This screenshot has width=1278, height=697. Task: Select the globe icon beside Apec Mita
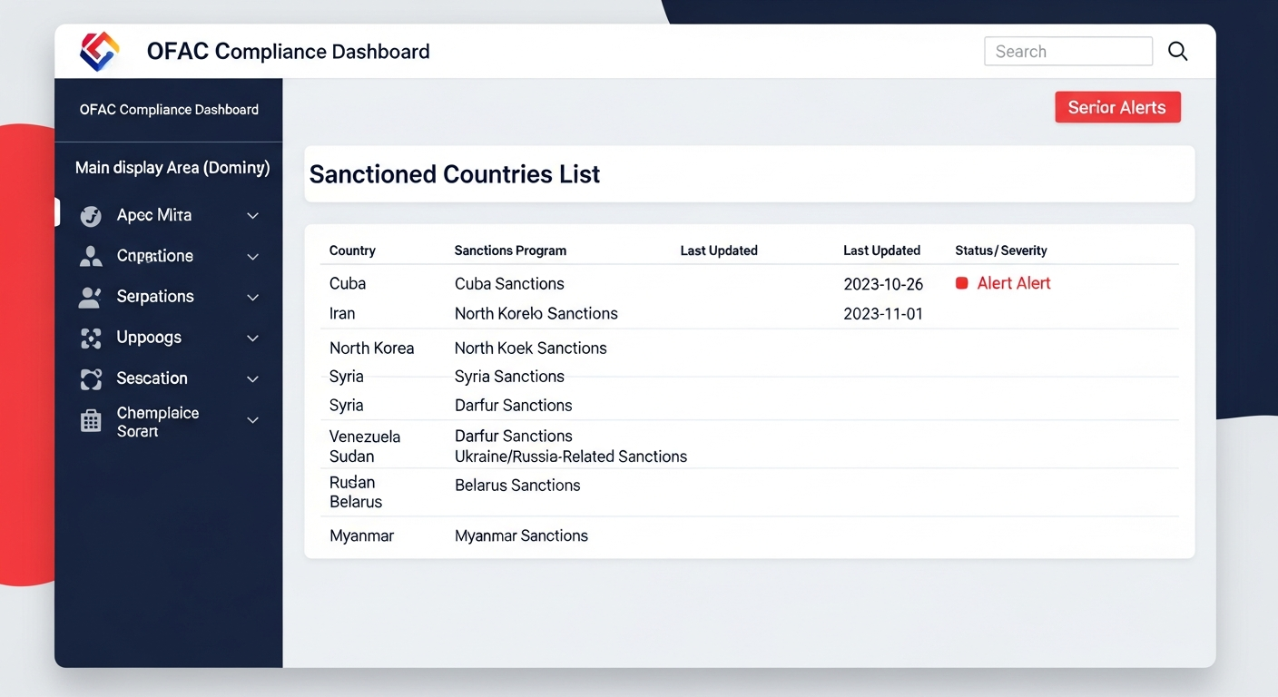(90, 215)
